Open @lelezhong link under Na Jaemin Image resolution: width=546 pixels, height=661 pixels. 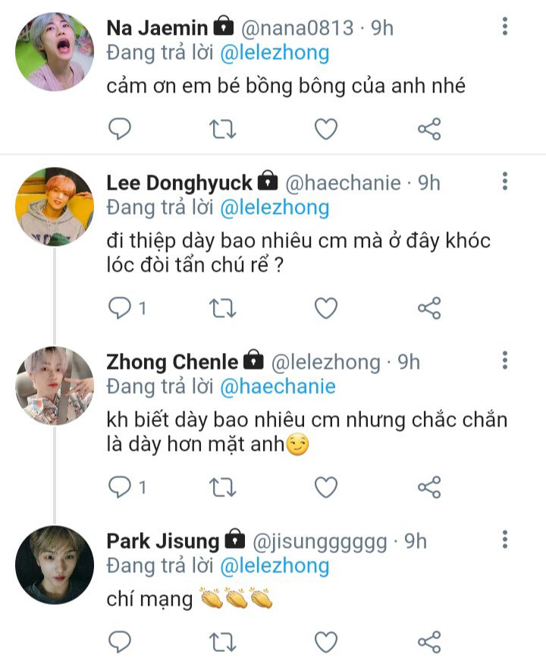coord(275,52)
